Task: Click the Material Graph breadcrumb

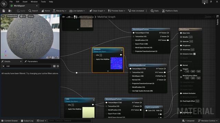Action: [x=106, y=17]
